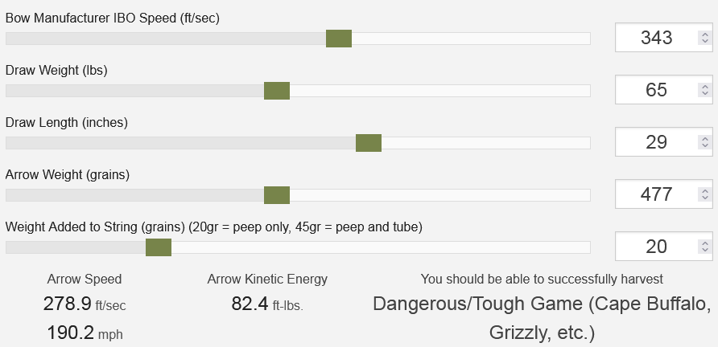Screen dimensions: 718x347
Task: Decrease string weight with down stepper arrow
Action: [705, 250]
